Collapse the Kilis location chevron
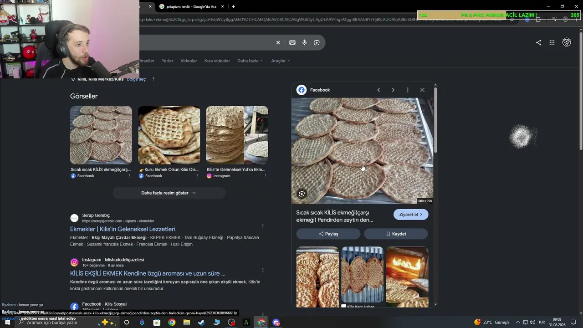Viewport: 583px width, 328px height. (x=73, y=79)
